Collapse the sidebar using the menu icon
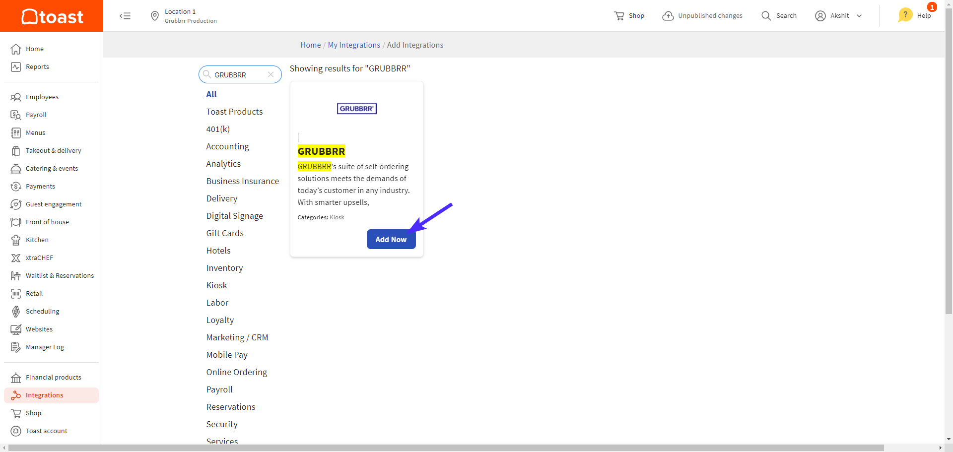Viewport: 953px width, 452px height. pos(125,16)
